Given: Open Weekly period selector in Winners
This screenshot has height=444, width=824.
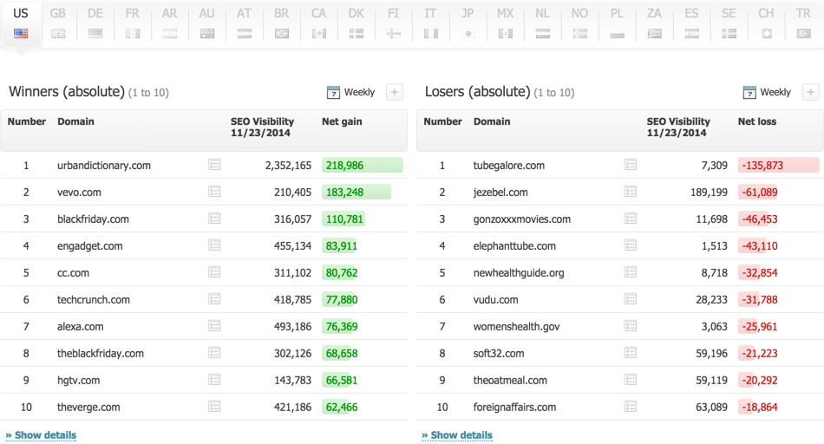Looking at the screenshot, I should 359,93.
